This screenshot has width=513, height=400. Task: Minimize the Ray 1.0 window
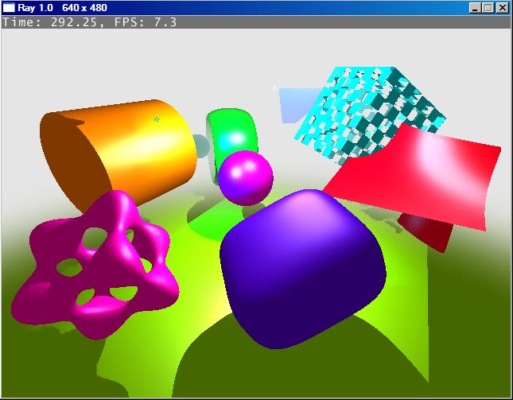[x=475, y=7]
